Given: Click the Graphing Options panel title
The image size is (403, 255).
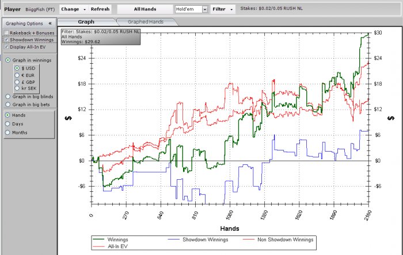Looking at the screenshot, I should coord(24,24).
